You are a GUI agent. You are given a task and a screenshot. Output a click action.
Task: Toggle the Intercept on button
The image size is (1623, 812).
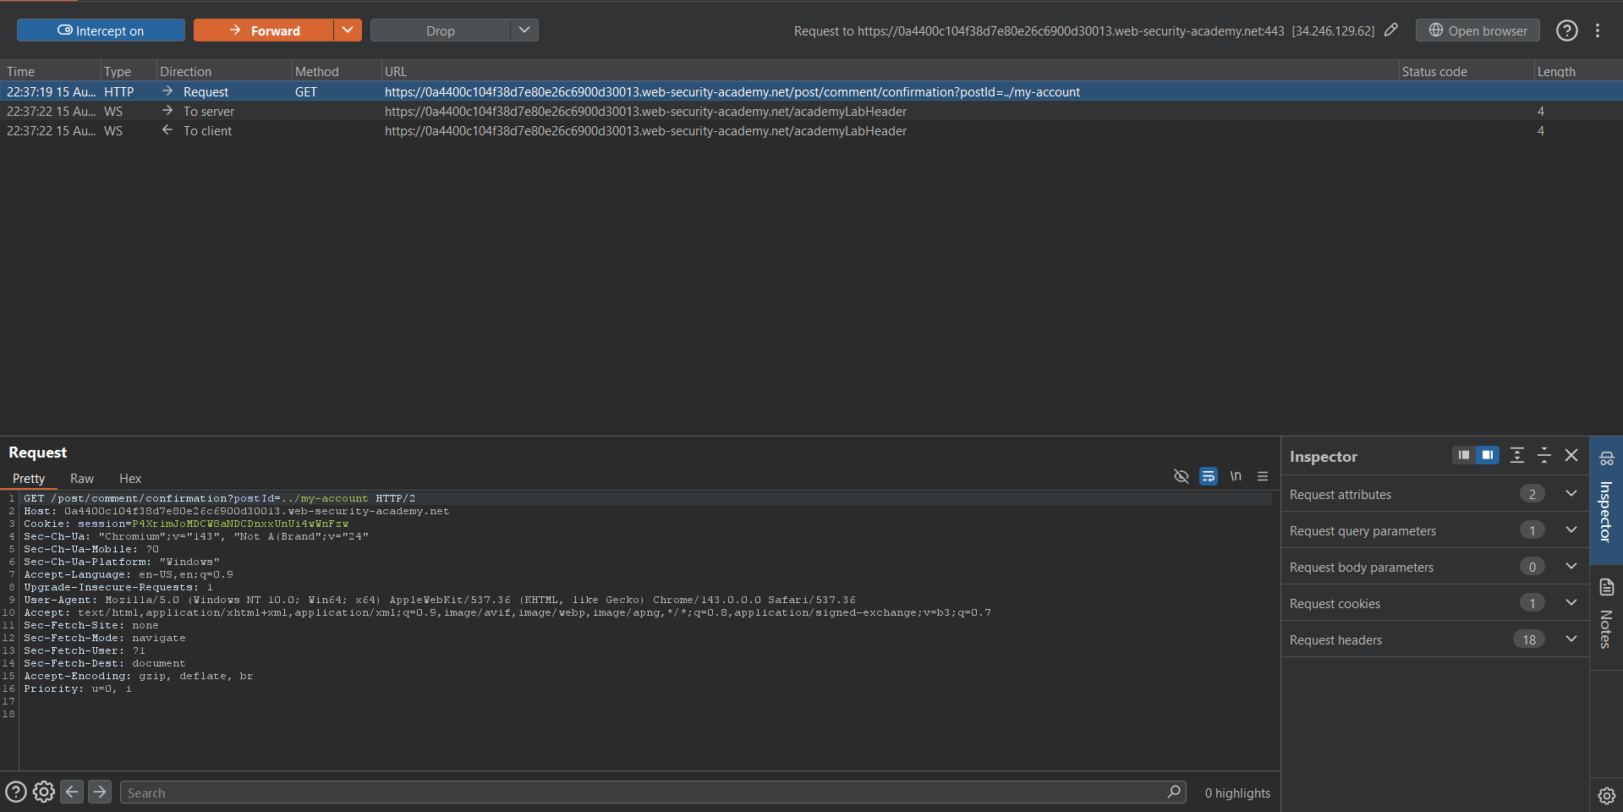(101, 30)
